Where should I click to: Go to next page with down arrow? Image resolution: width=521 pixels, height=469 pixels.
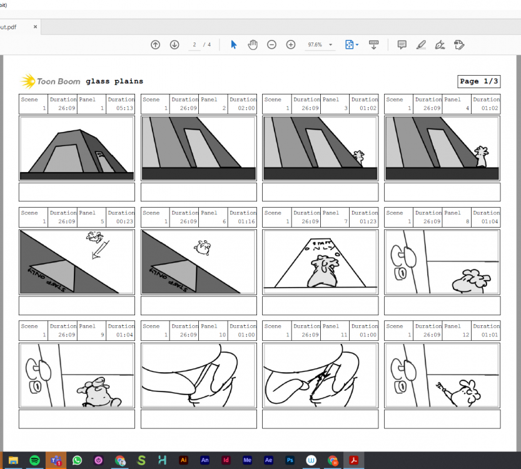click(x=175, y=45)
